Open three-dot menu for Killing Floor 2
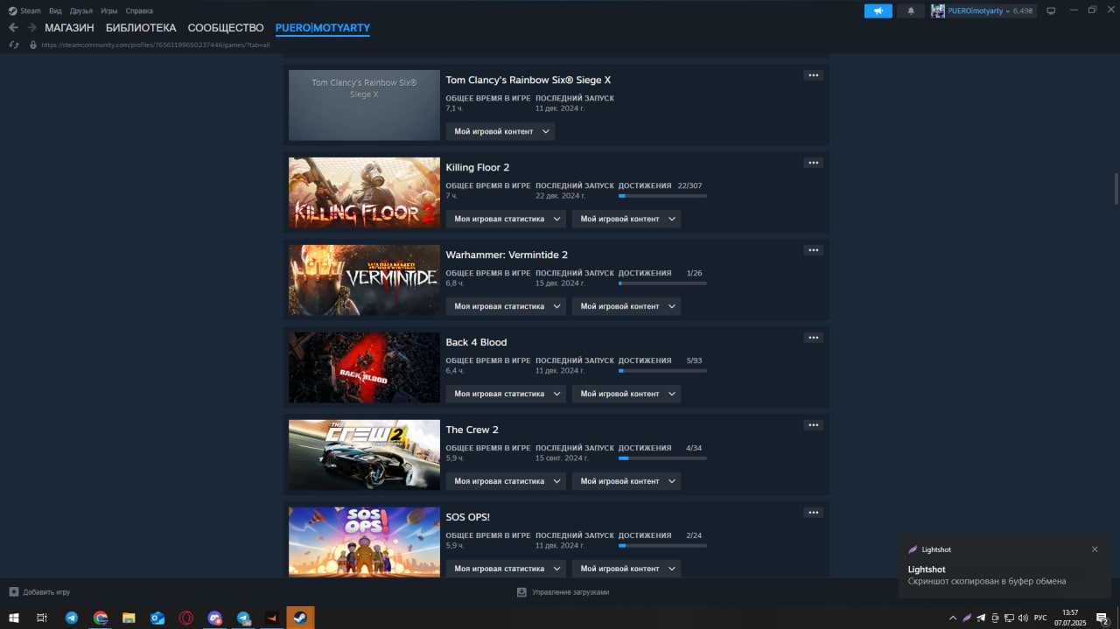The image size is (1120, 629). [814, 163]
